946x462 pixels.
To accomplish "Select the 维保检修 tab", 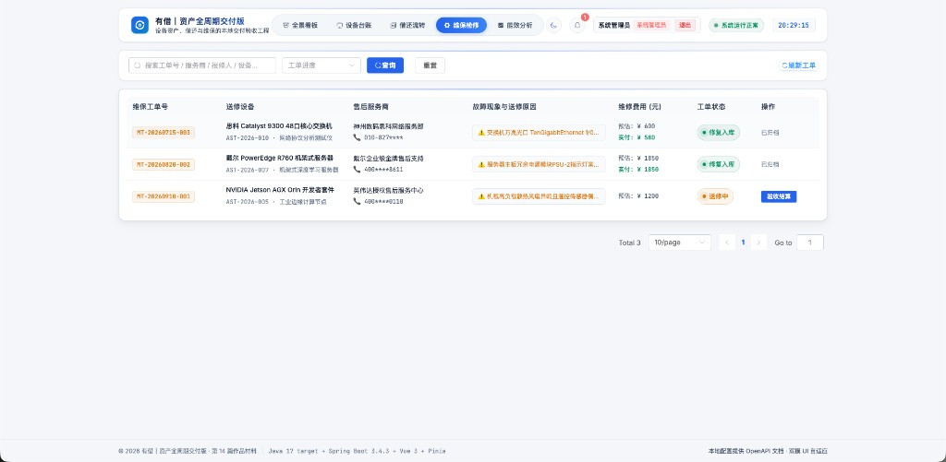I will point(461,25).
